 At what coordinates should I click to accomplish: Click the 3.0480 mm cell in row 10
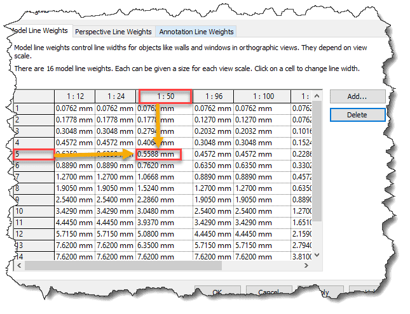(x=164, y=211)
